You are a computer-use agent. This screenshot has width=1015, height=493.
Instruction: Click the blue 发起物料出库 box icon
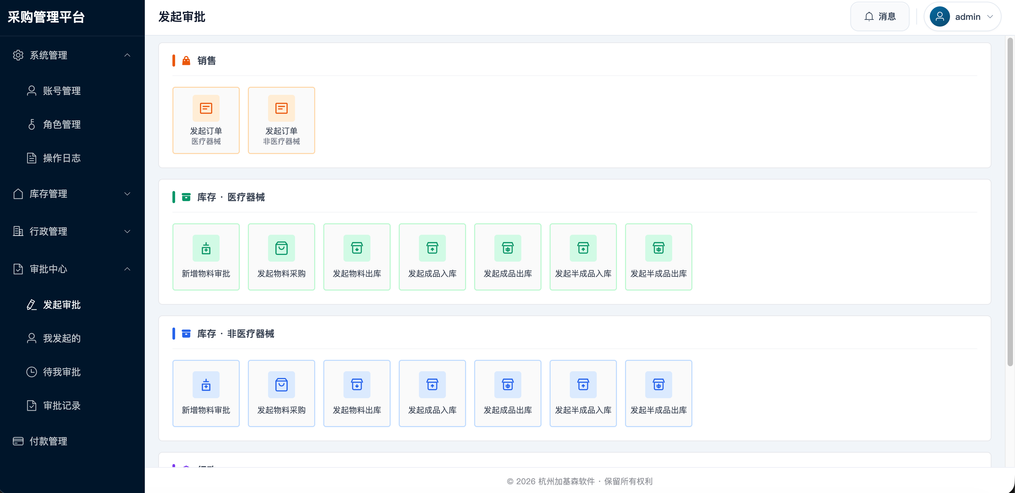coord(357,385)
